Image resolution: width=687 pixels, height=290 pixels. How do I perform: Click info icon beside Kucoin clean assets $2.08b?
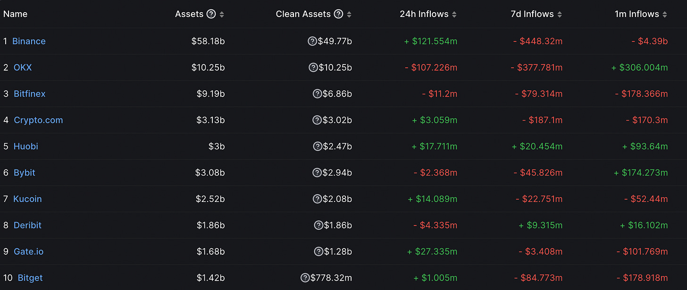pos(317,199)
